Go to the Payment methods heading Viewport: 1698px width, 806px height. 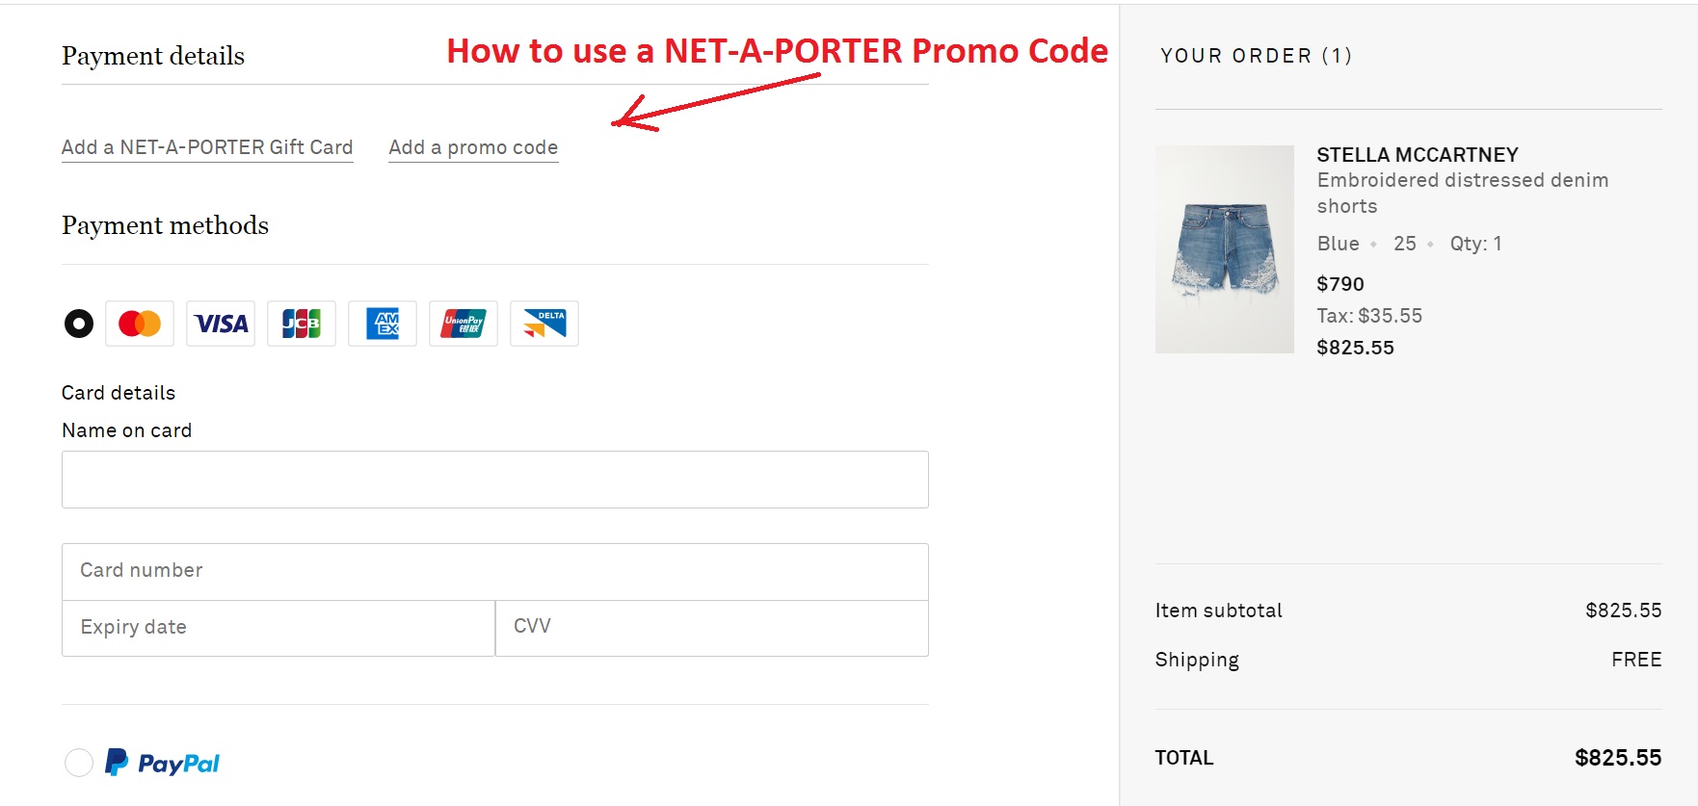click(x=165, y=225)
